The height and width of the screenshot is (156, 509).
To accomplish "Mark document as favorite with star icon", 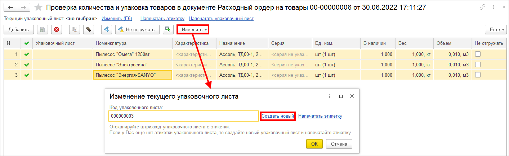I will coord(38,7).
